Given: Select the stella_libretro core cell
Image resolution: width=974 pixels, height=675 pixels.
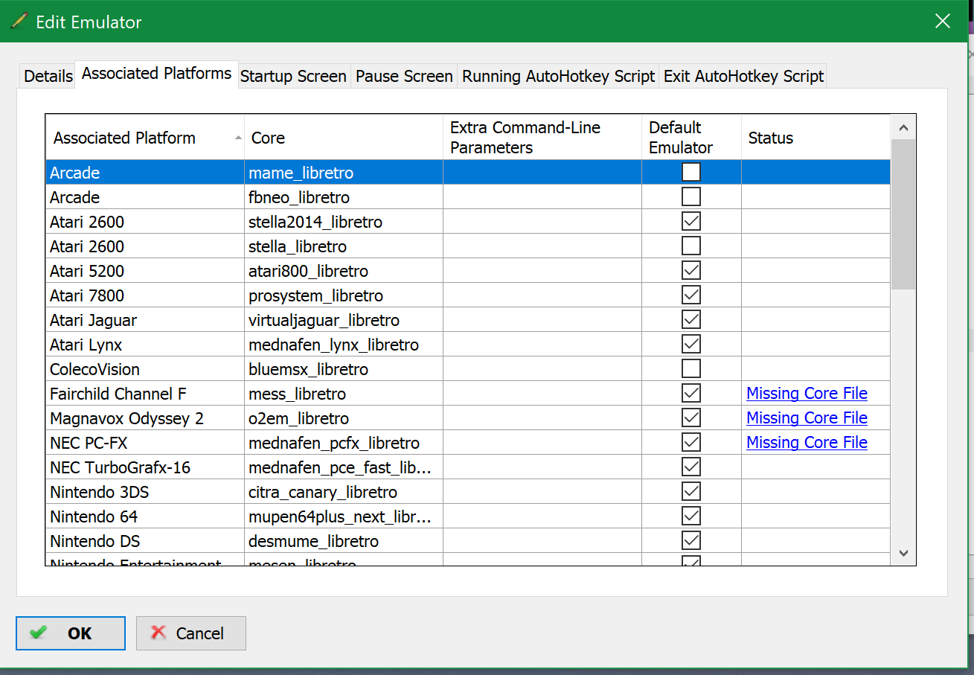Looking at the screenshot, I should tap(344, 246).
